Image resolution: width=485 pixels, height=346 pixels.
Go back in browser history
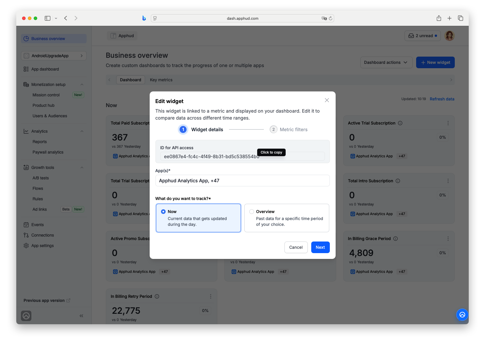point(66,18)
